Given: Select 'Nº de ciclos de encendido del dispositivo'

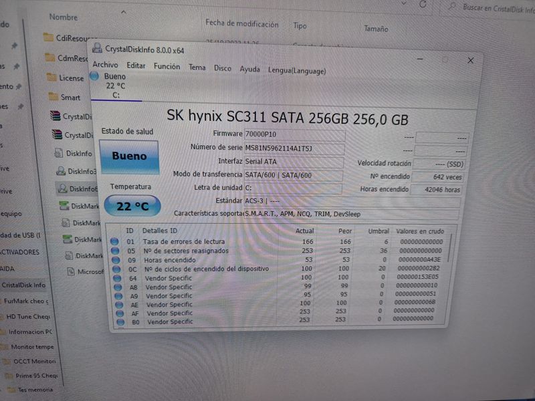Looking at the screenshot, I should [277, 269].
